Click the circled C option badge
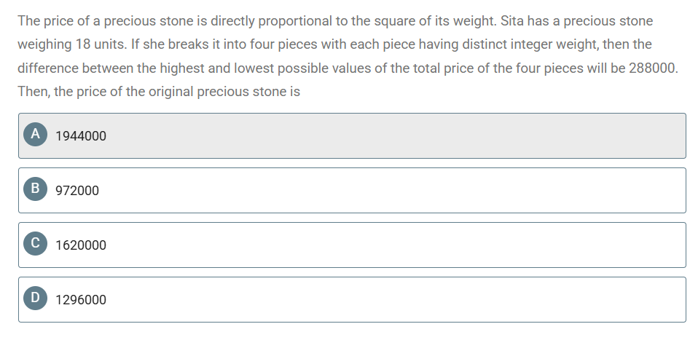 pos(35,243)
